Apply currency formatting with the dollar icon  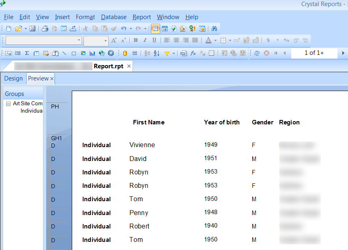pyautogui.click(x=268, y=40)
